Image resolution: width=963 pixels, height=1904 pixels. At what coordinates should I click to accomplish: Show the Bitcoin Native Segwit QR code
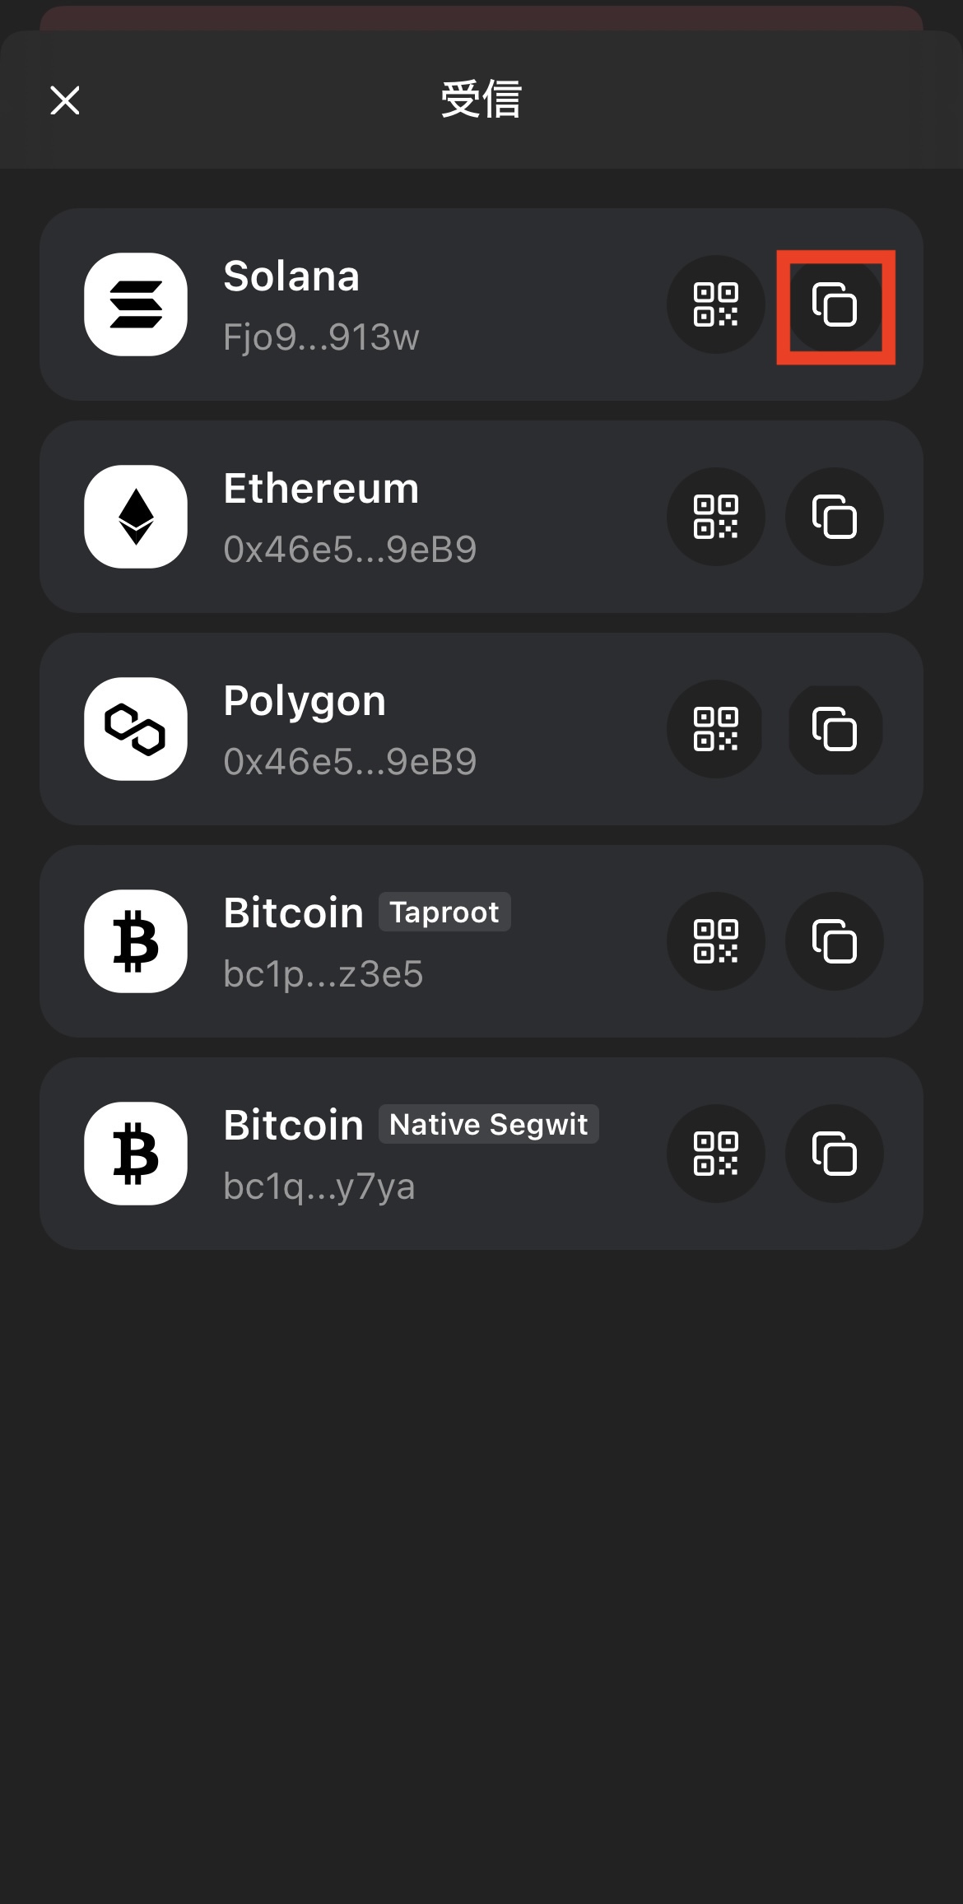pos(715,1154)
